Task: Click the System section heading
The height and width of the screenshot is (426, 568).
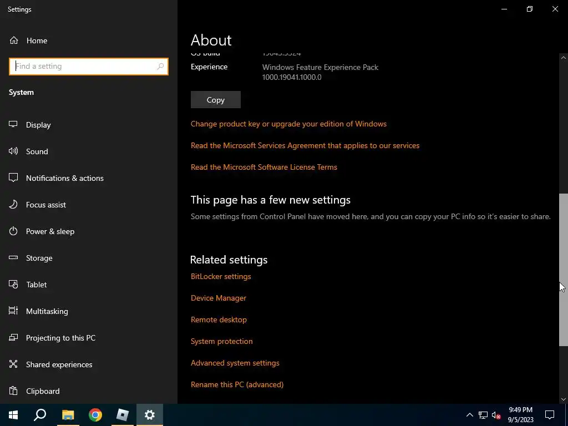Action: click(x=22, y=93)
